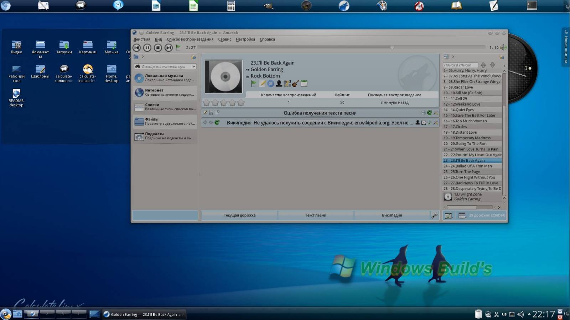Viewport: 570px width, 320px height.
Task: Expand media sources breadcrumb chevron
Action: point(143,57)
